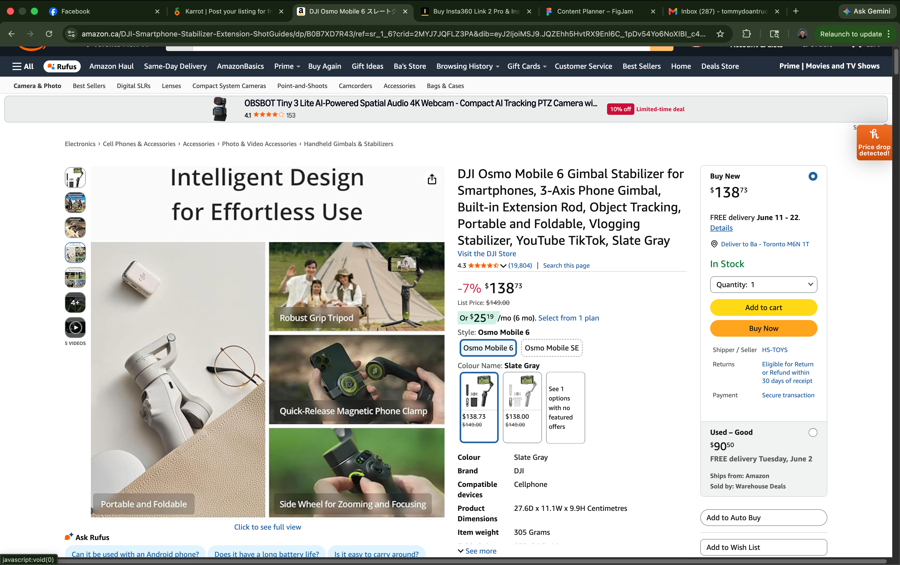This screenshot has width=900, height=565.
Task: Close the Facebook tab
Action: (x=157, y=11)
